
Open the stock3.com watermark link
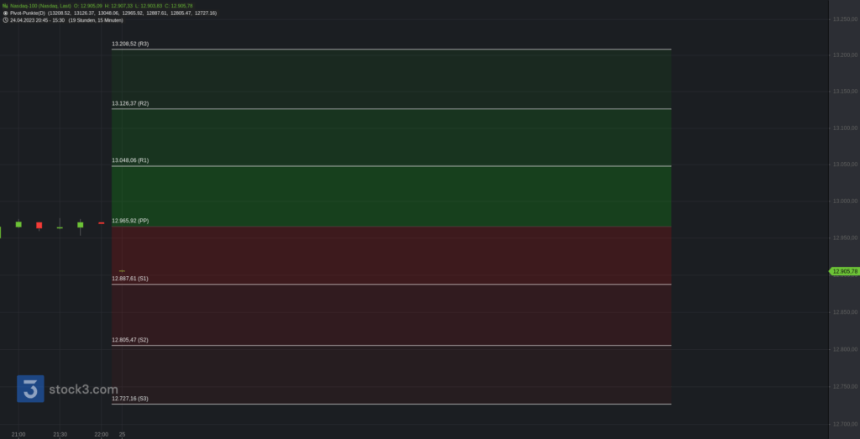(83, 389)
